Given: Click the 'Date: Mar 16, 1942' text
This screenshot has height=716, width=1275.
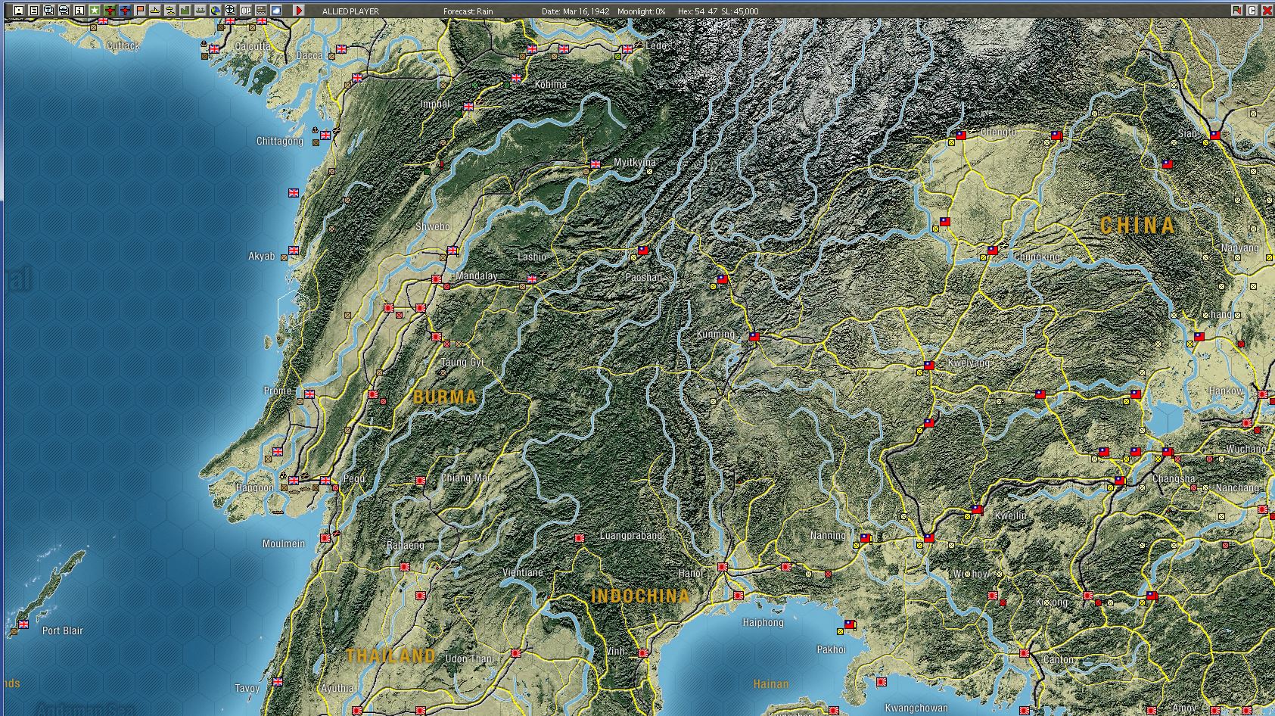Looking at the screenshot, I should [575, 11].
